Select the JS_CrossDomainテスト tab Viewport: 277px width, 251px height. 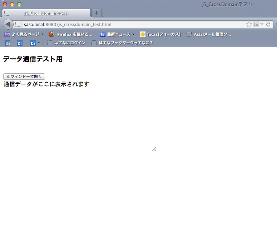point(46,13)
